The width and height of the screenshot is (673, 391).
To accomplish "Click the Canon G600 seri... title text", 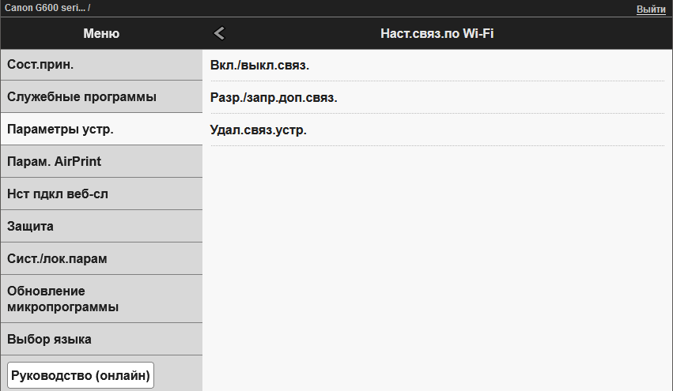I will coord(44,7).
